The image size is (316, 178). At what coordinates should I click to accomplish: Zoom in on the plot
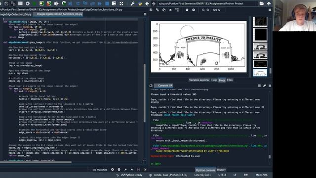pos(208,10)
